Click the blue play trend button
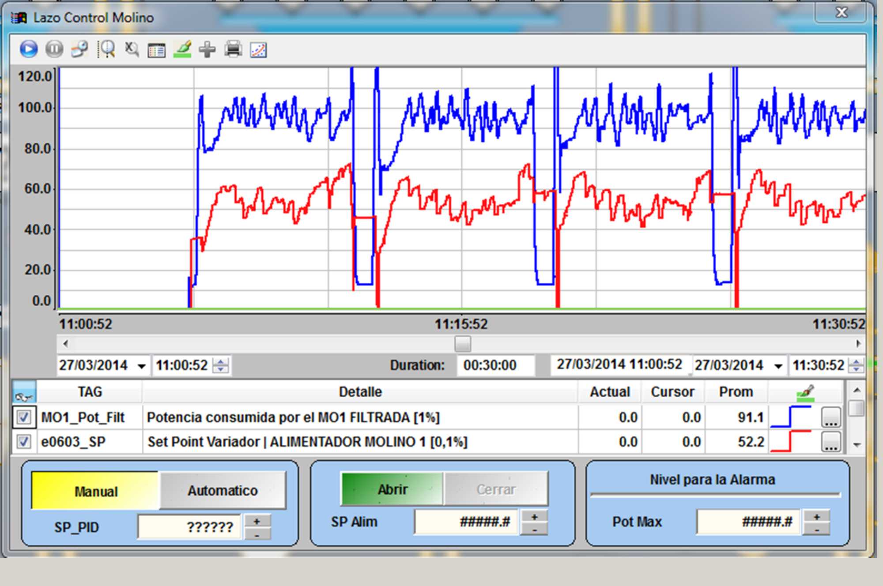This screenshot has width=883, height=586. 29,49
